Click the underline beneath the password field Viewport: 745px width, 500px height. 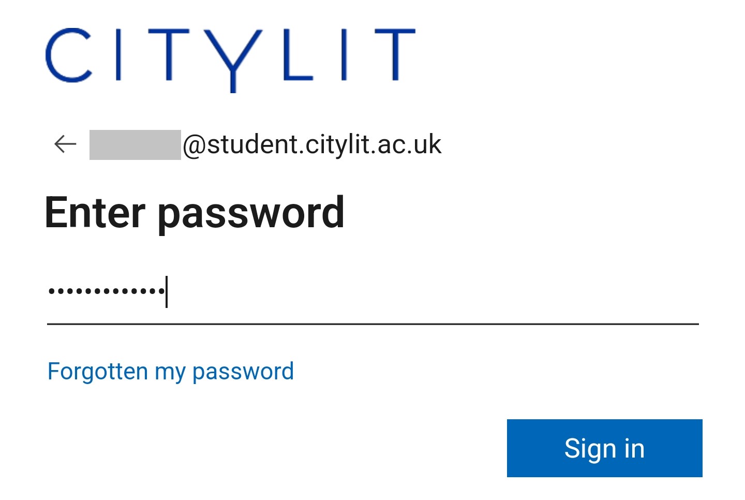pos(373,324)
